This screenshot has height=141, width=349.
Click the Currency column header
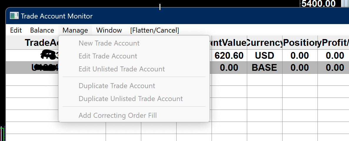[x=265, y=43]
